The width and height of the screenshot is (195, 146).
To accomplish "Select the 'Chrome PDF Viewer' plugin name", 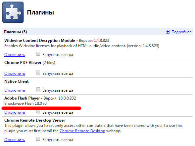I will click(23, 63).
